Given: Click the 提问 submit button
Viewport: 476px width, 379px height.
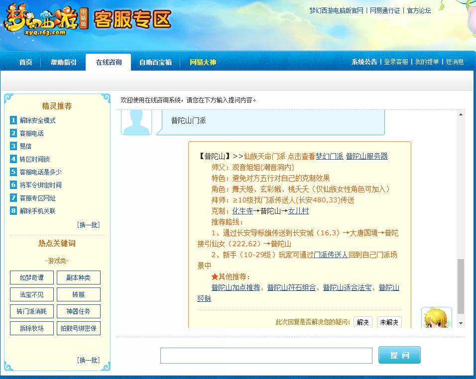Looking at the screenshot, I should click(399, 355).
